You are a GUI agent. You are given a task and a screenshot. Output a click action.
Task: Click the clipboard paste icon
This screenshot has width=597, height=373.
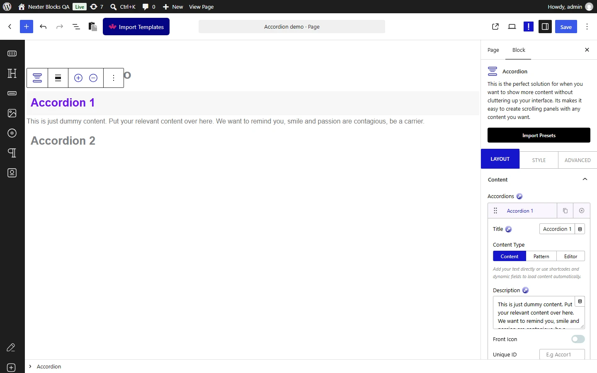93,27
